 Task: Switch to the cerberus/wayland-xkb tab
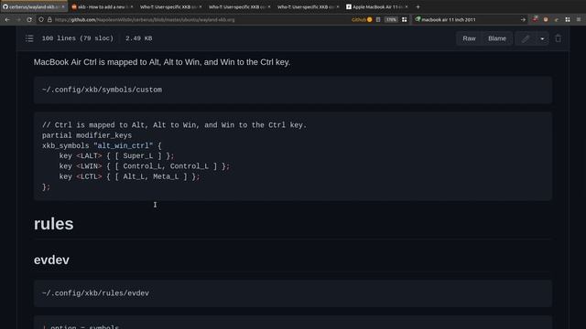pyautogui.click(x=34, y=6)
